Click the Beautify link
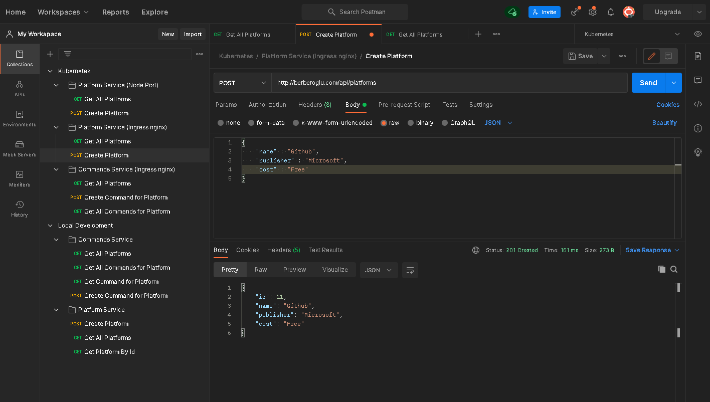The width and height of the screenshot is (710, 402). [664, 123]
